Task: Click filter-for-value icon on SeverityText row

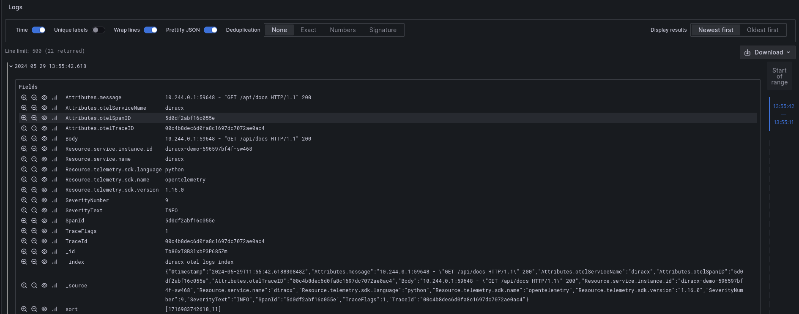Action: click(24, 211)
